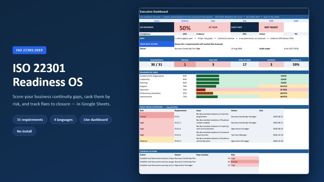Open the Gaps sheet link
324x182 pixels.
213,21
